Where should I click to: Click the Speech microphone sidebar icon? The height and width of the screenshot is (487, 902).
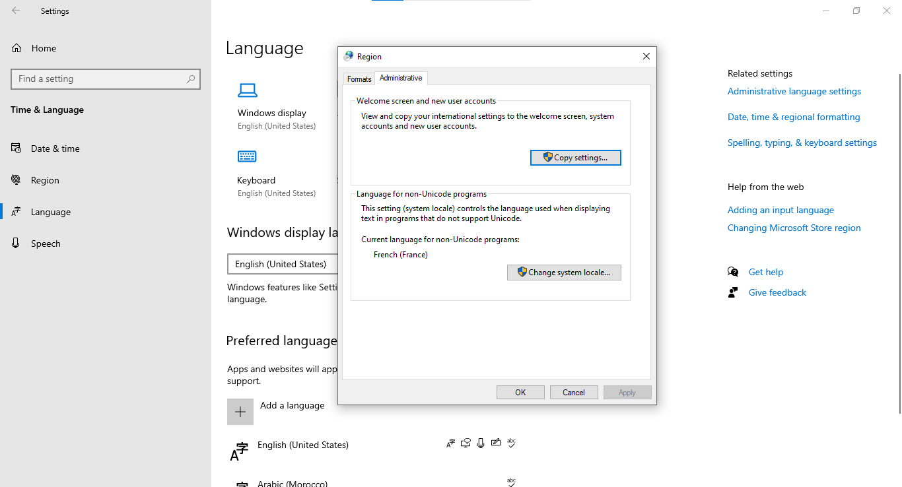(16, 243)
